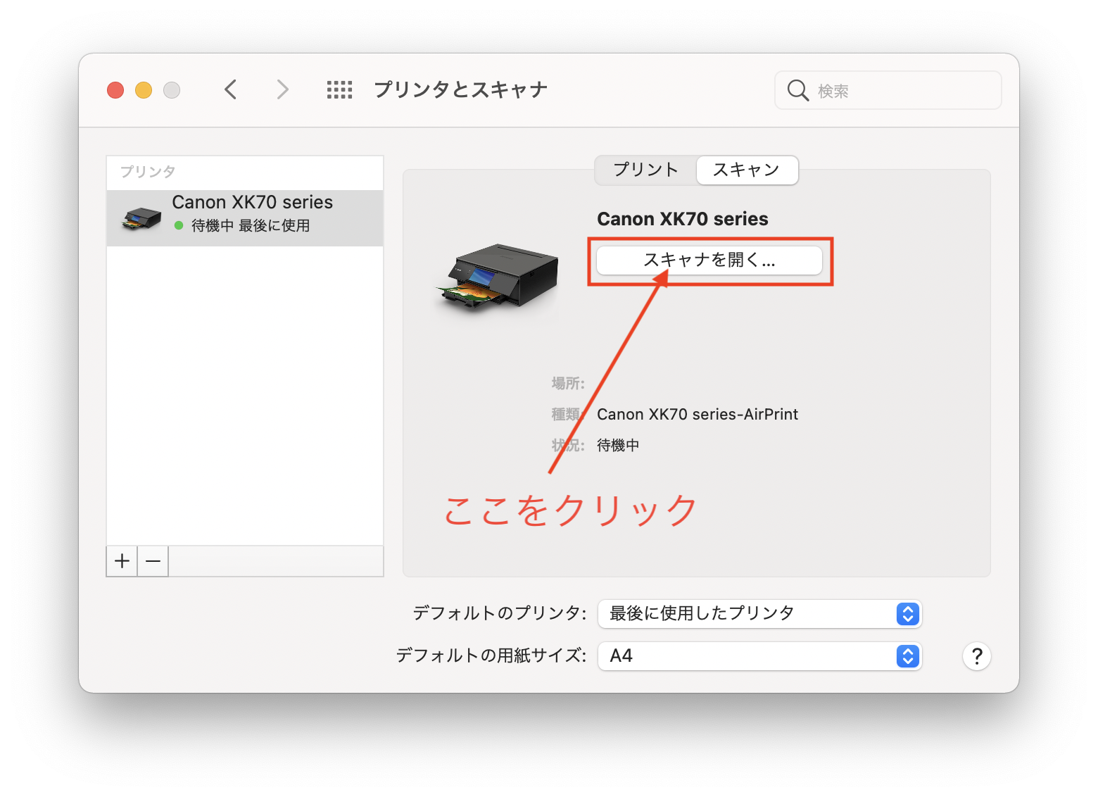The image size is (1098, 797).
Task: Click inside the 検索 search field
Action: (x=888, y=90)
